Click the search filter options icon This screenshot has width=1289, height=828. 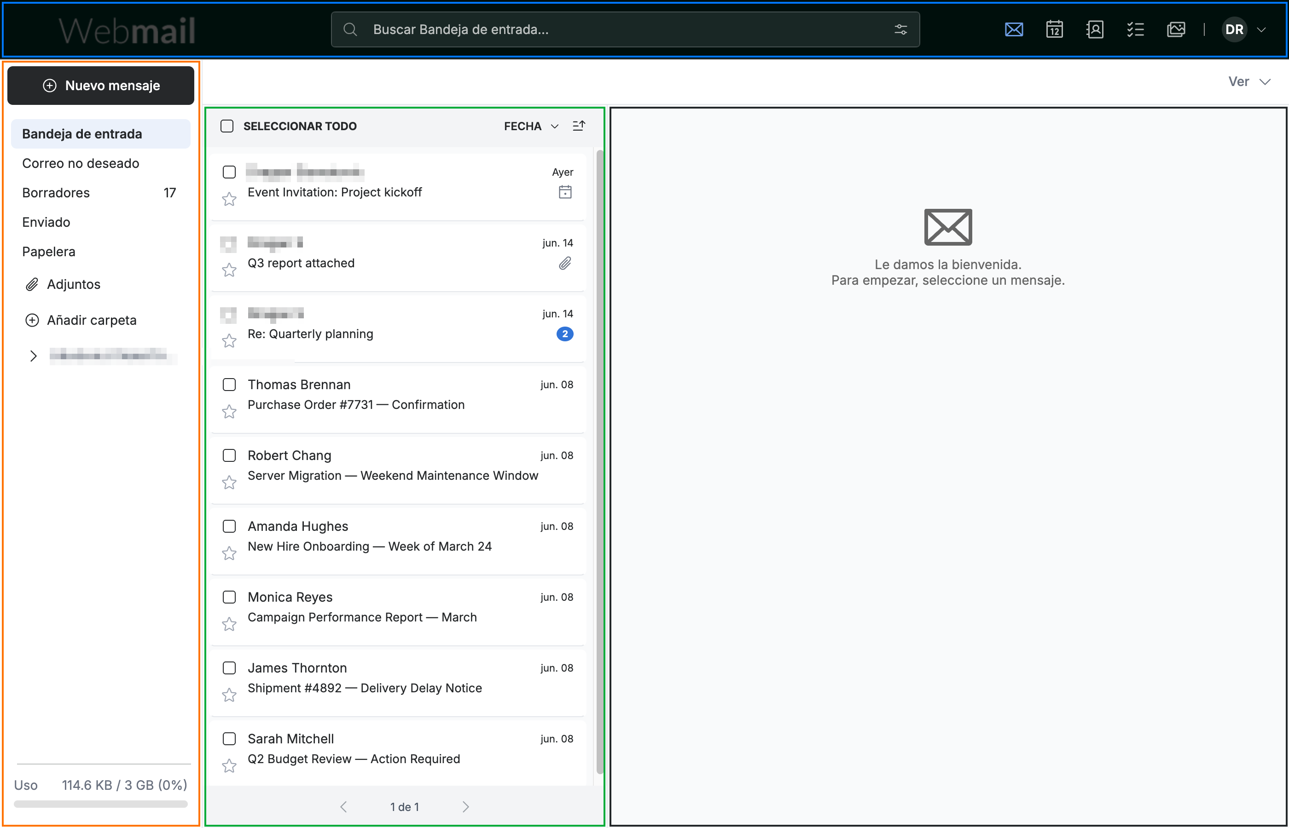(900, 29)
